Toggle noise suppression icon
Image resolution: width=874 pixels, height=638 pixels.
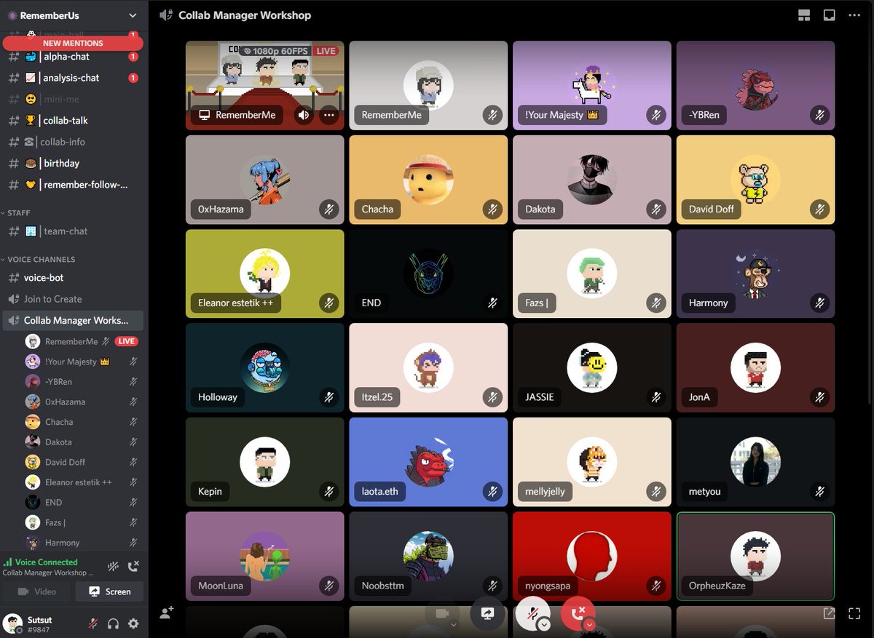[114, 567]
